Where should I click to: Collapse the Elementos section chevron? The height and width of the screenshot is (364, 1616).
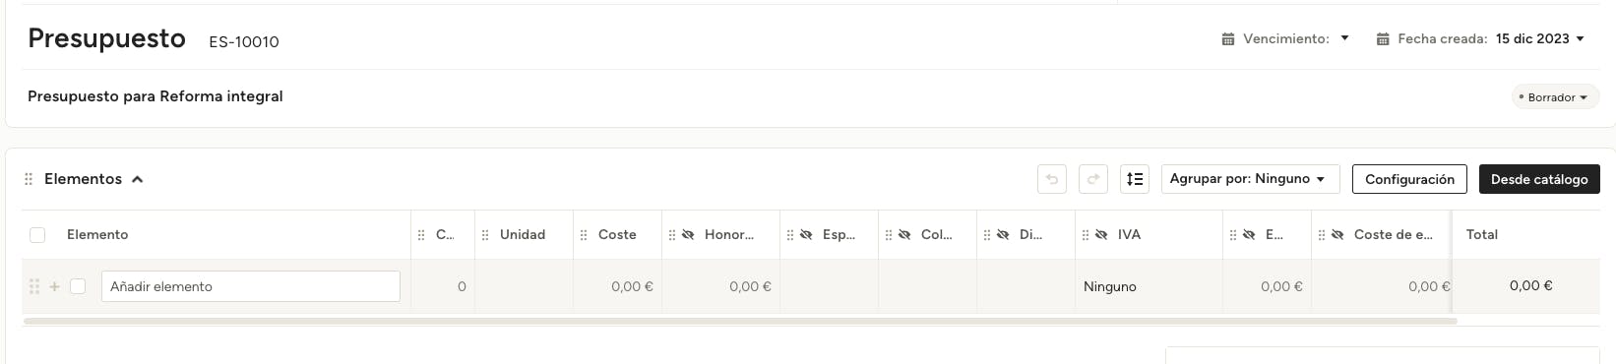click(x=138, y=179)
